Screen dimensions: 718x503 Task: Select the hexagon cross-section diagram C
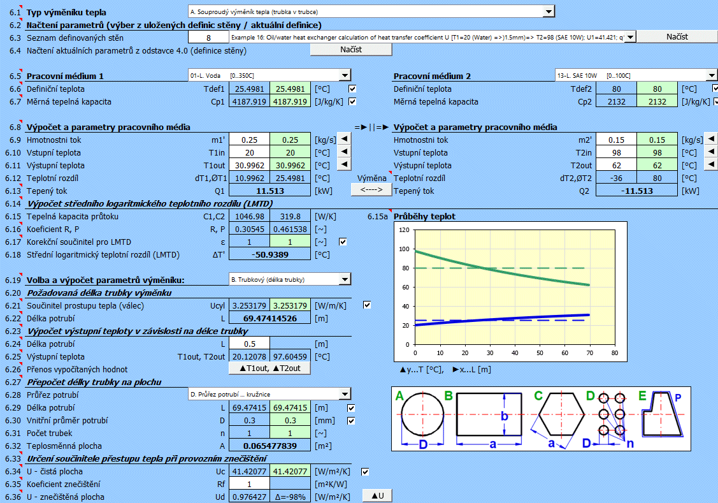(561, 414)
